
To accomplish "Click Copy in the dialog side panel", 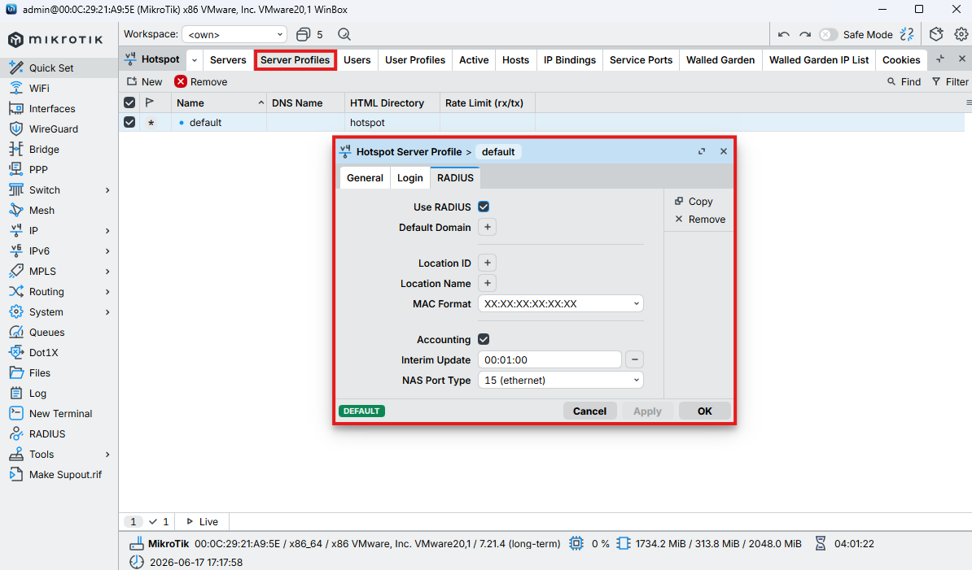I will (694, 201).
